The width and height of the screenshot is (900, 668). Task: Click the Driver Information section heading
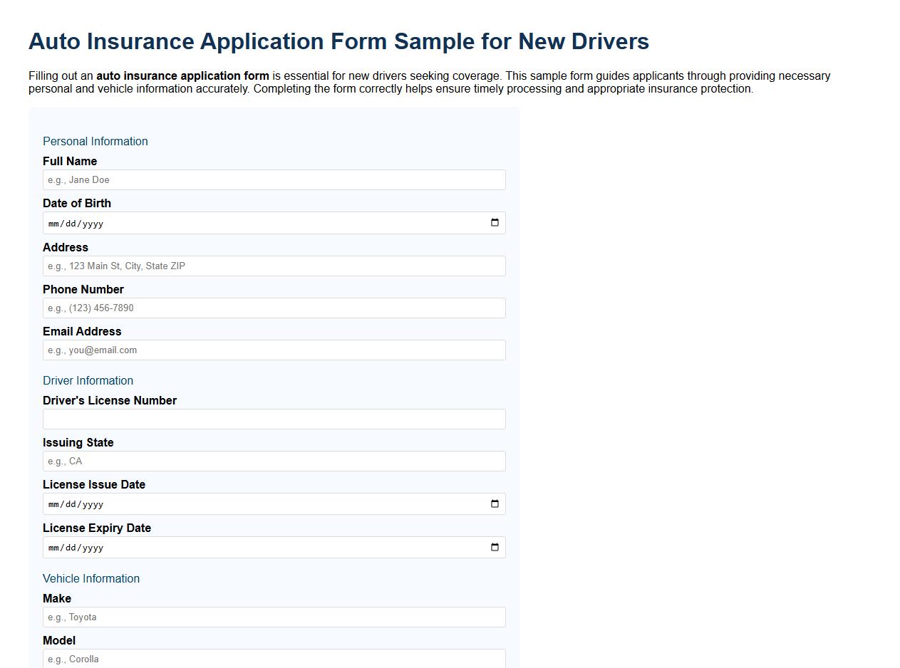pyautogui.click(x=88, y=380)
